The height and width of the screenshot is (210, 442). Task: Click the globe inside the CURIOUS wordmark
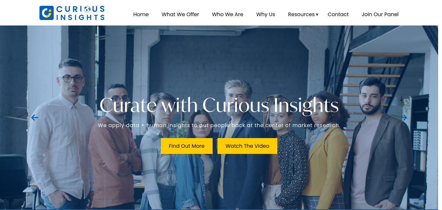tap(87, 9)
